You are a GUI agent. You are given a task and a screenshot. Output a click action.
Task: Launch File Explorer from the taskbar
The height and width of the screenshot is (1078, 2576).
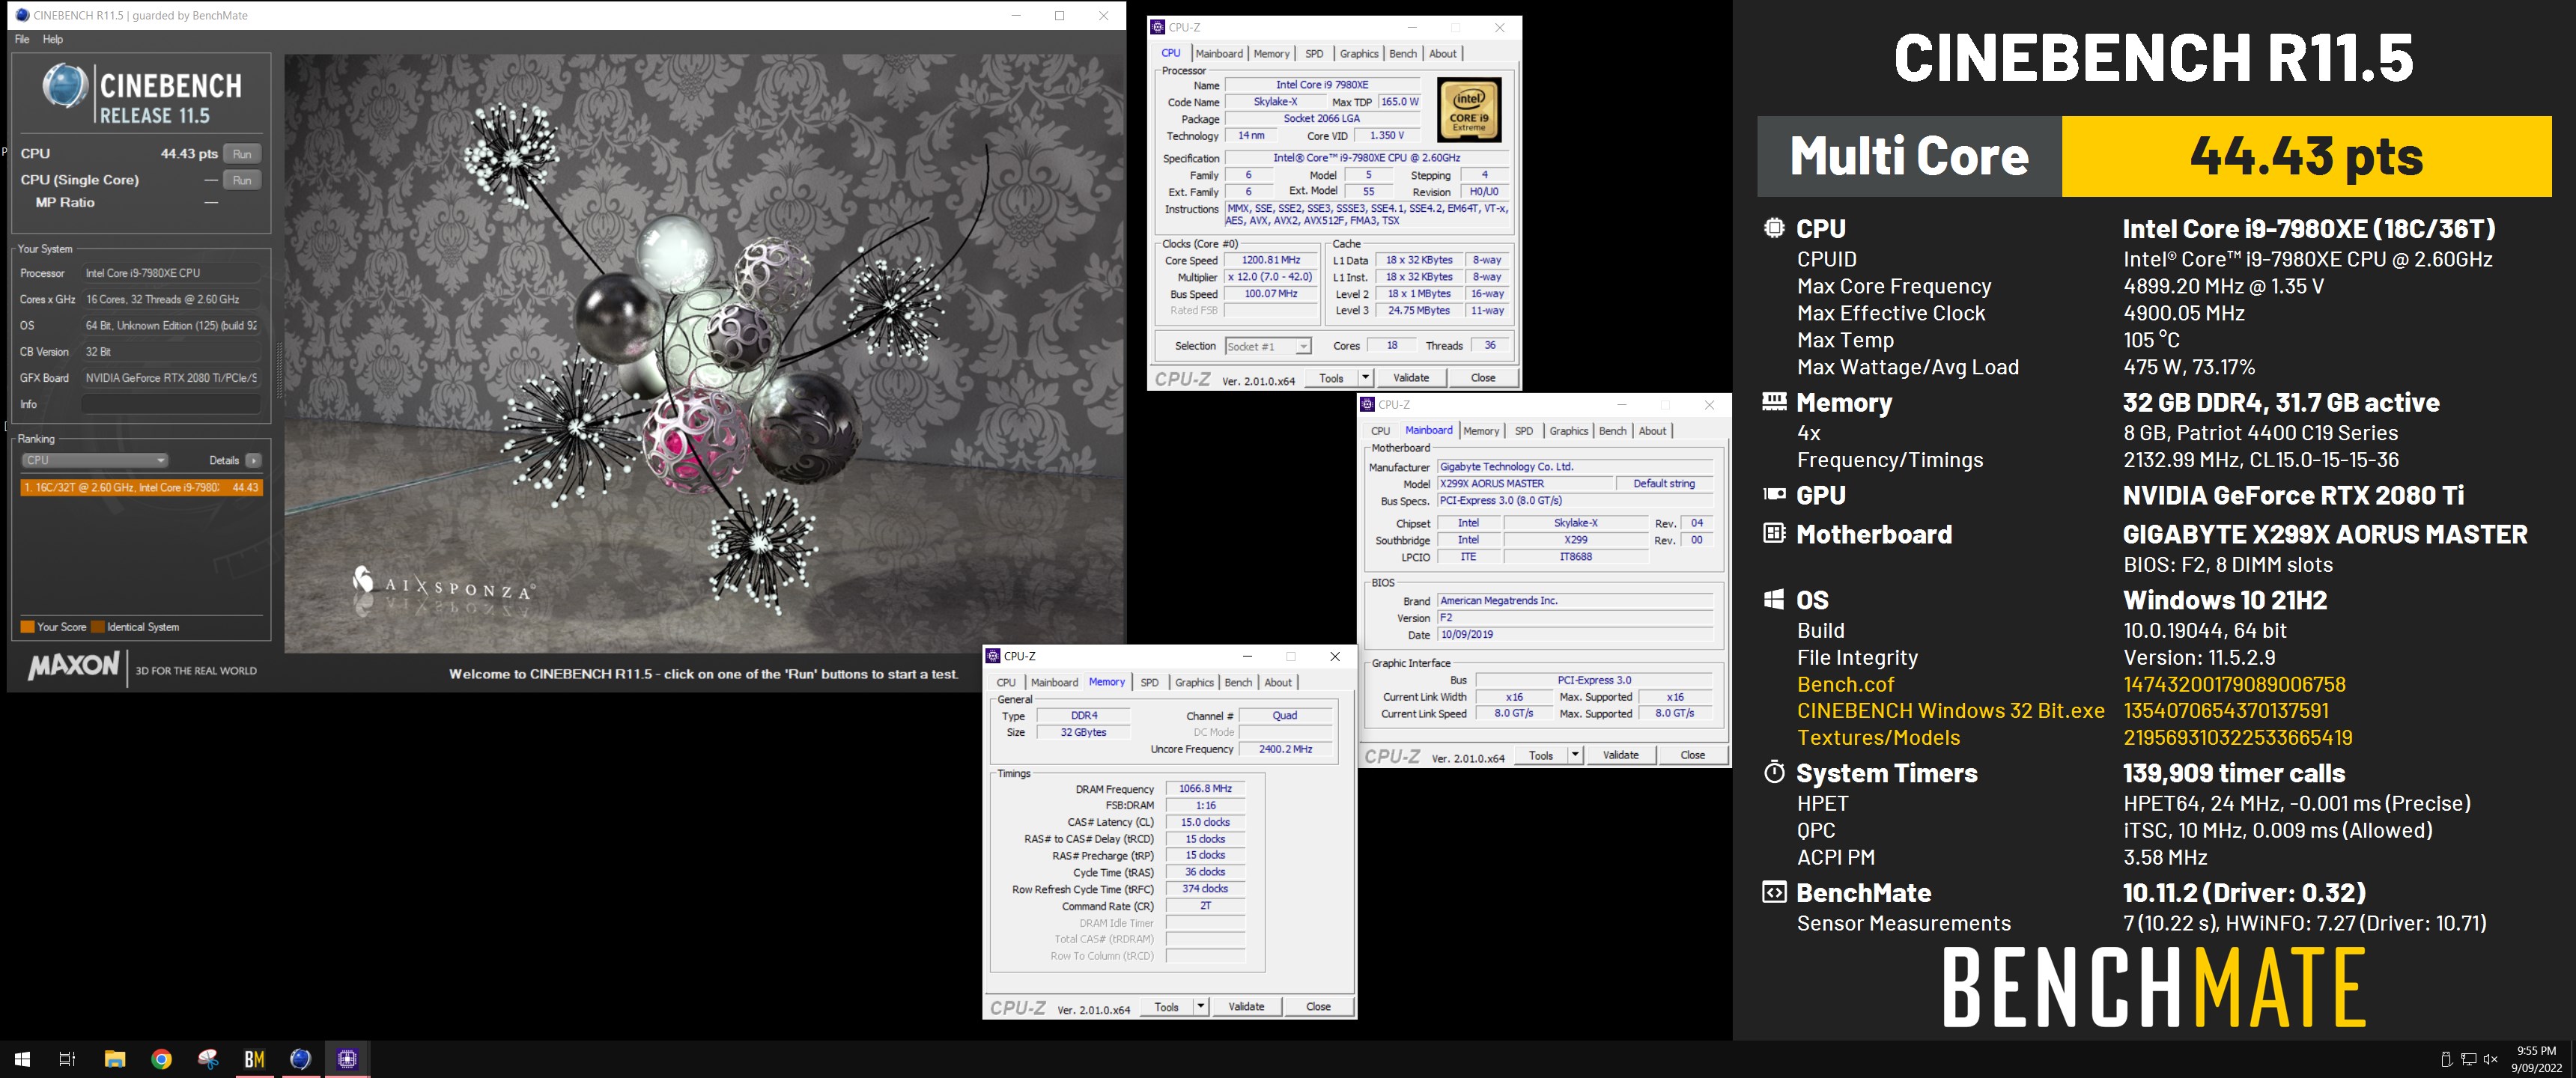point(114,1059)
